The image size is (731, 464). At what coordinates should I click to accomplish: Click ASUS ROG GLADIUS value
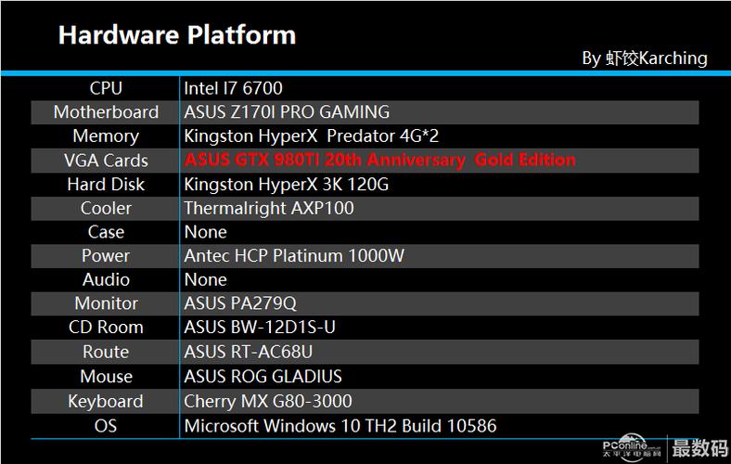click(x=263, y=377)
